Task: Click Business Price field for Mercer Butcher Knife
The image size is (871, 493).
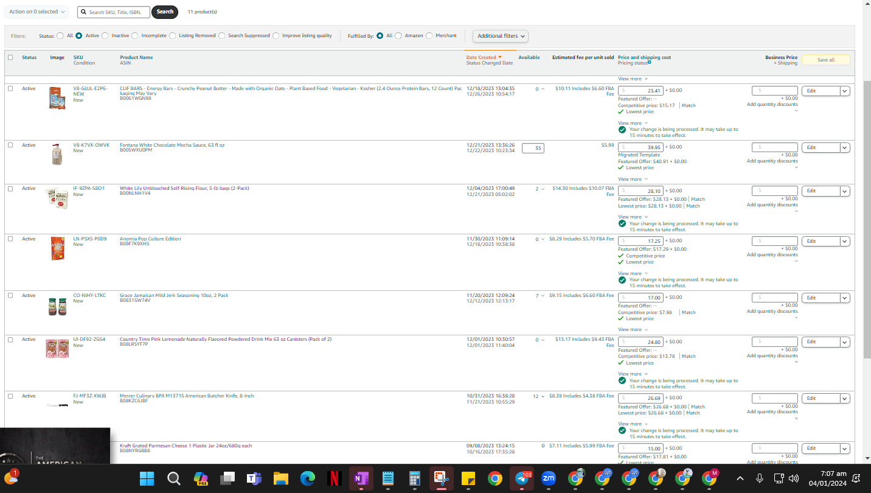Action: pos(775,398)
